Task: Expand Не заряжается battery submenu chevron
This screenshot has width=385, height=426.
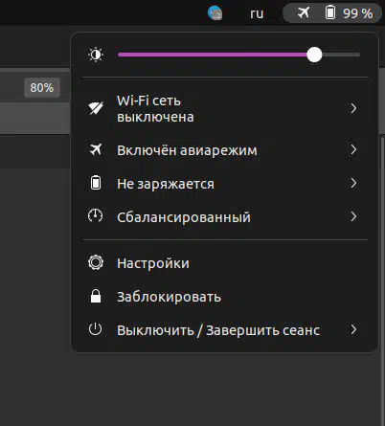Action: (353, 183)
